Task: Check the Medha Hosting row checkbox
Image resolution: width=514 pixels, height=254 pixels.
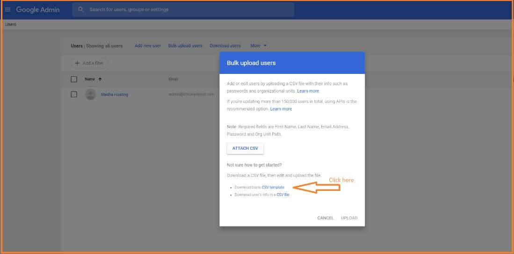Action: (74, 94)
